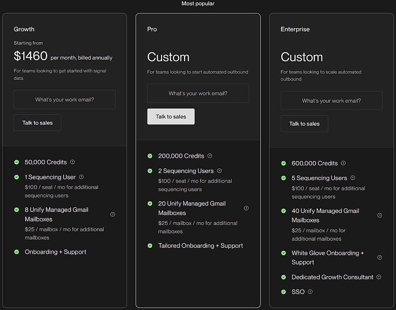This screenshot has width=396, height=310.
Task: Click 50,000 Credits feature text
Action: (x=46, y=162)
